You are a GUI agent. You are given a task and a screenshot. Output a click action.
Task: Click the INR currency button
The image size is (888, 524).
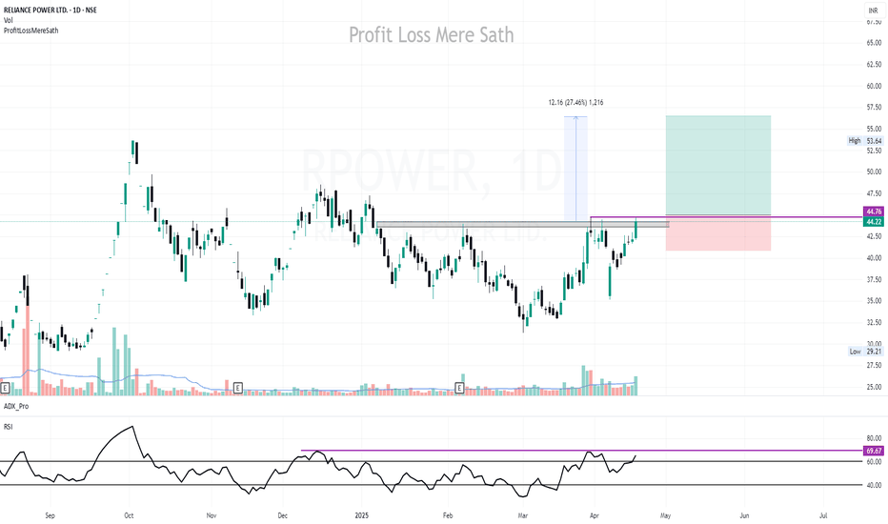(x=873, y=10)
